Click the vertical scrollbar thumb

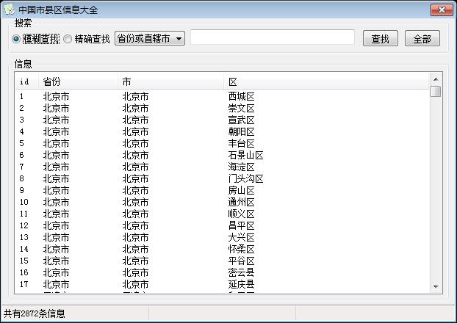436,92
